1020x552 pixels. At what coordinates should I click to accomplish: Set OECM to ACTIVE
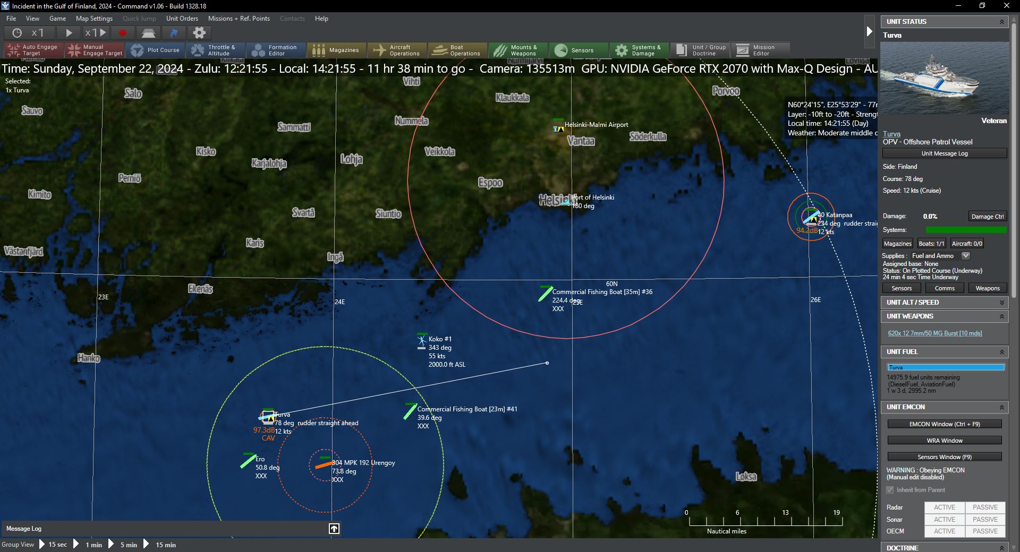click(x=945, y=531)
